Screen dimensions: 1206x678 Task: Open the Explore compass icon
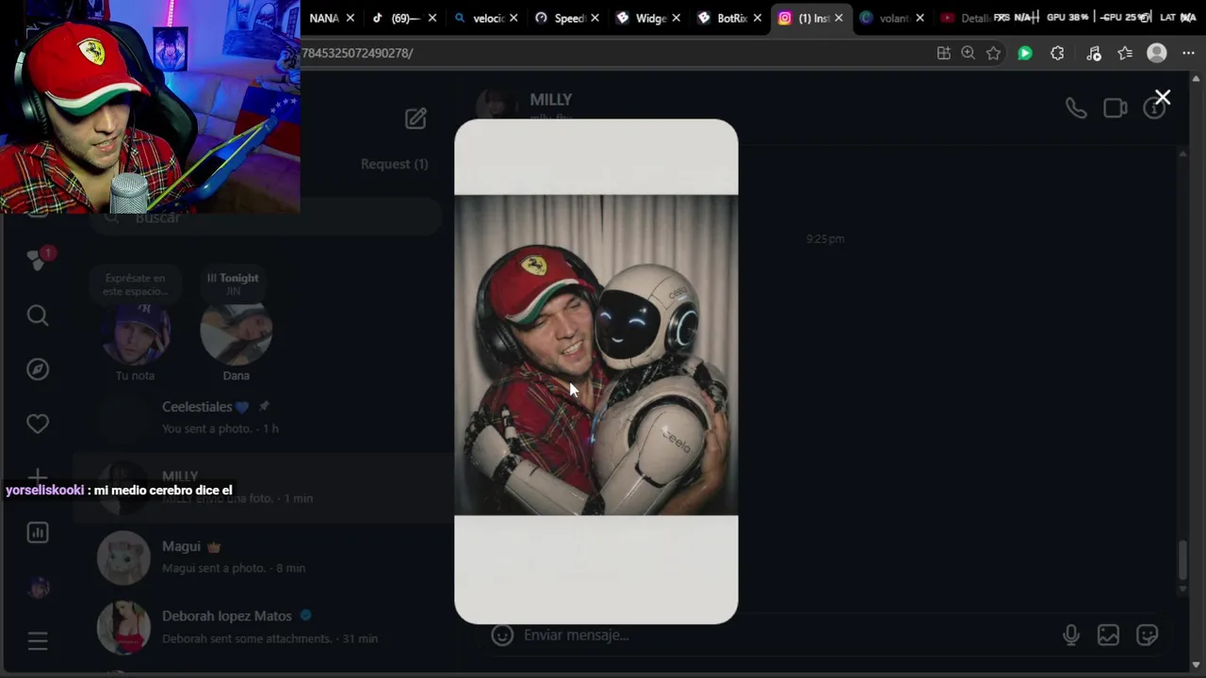pos(38,369)
